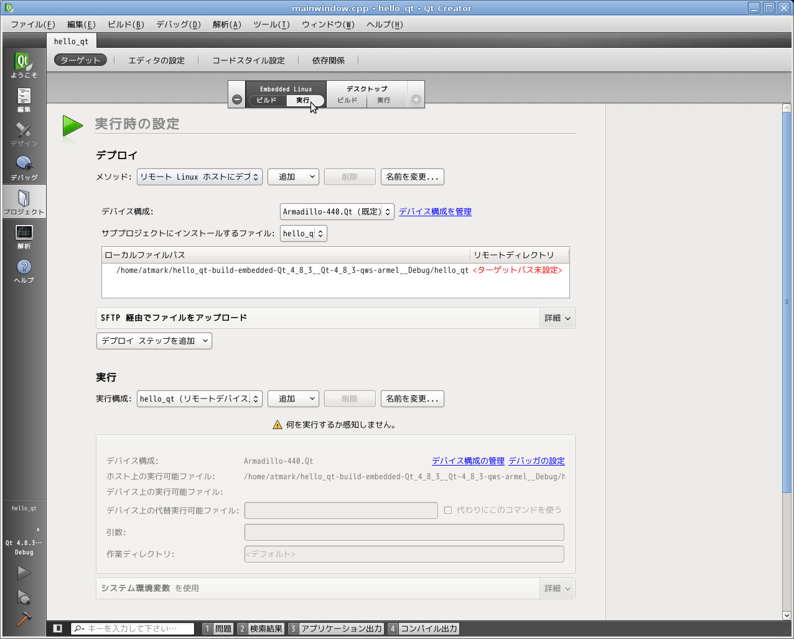Click the locator search magnifier icon

pos(80,628)
